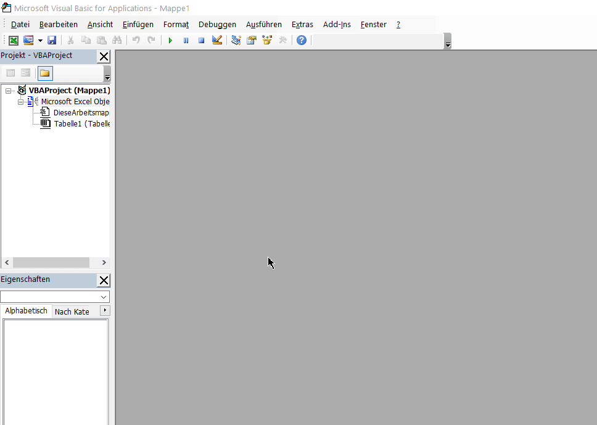Collapse the VBAProject (Mappe1) tree node
Viewport: 597px width, 425px height.
click(x=9, y=91)
